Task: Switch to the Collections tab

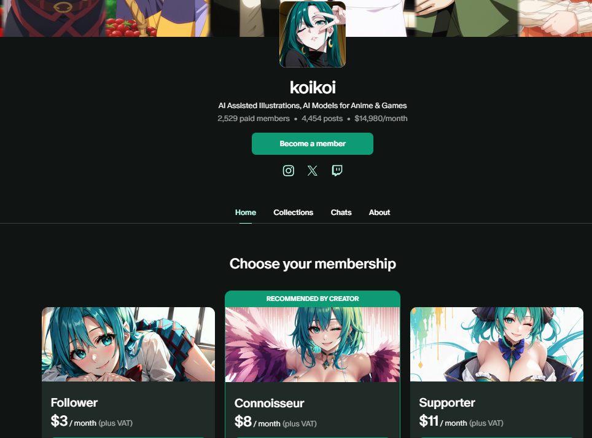Action: pyautogui.click(x=294, y=213)
